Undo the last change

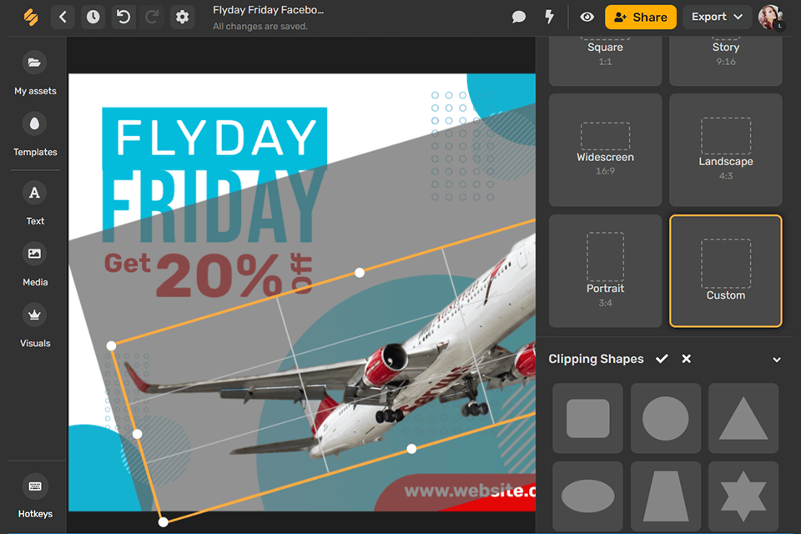(123, 18)
